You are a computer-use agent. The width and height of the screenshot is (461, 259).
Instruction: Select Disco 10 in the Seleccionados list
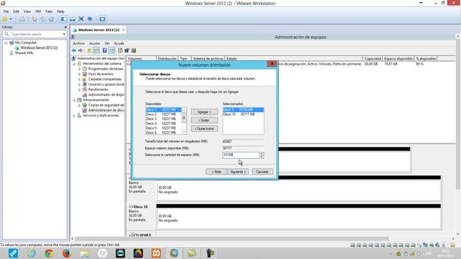pos(243,114)
